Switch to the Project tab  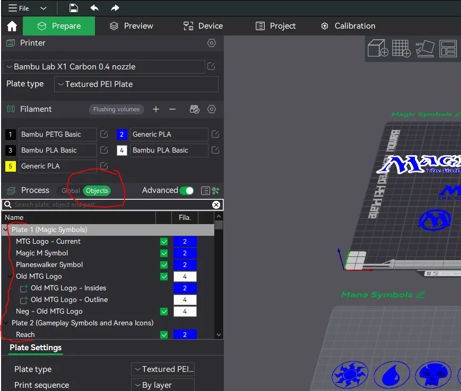[275, 26]
